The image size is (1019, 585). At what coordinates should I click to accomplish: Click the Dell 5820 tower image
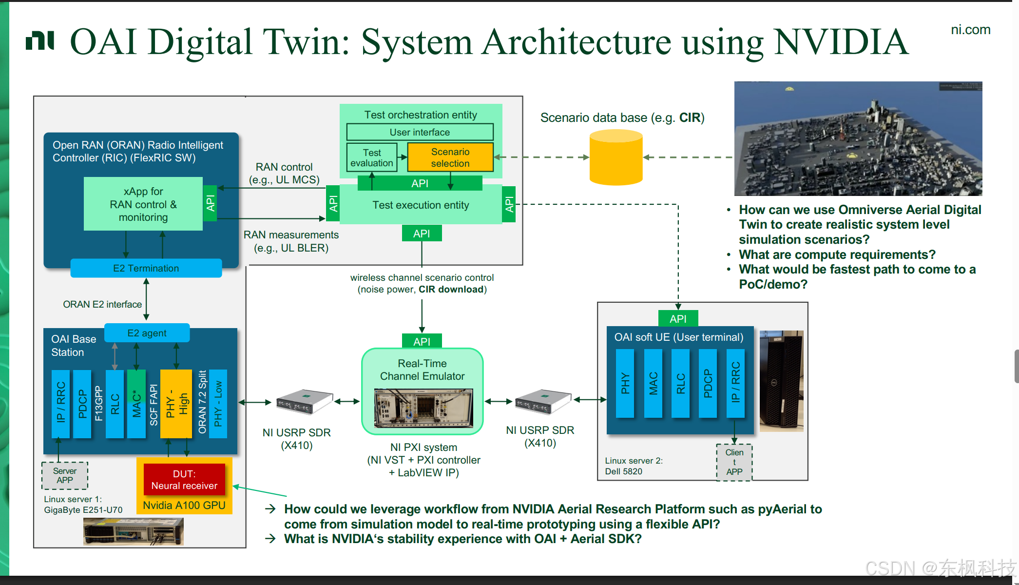[x=781, y=381]
